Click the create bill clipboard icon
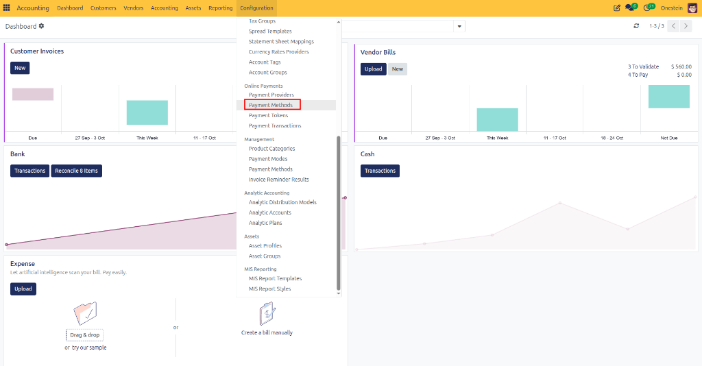The width and height of the screenshot is (702, 366). [x=267, y=314]
